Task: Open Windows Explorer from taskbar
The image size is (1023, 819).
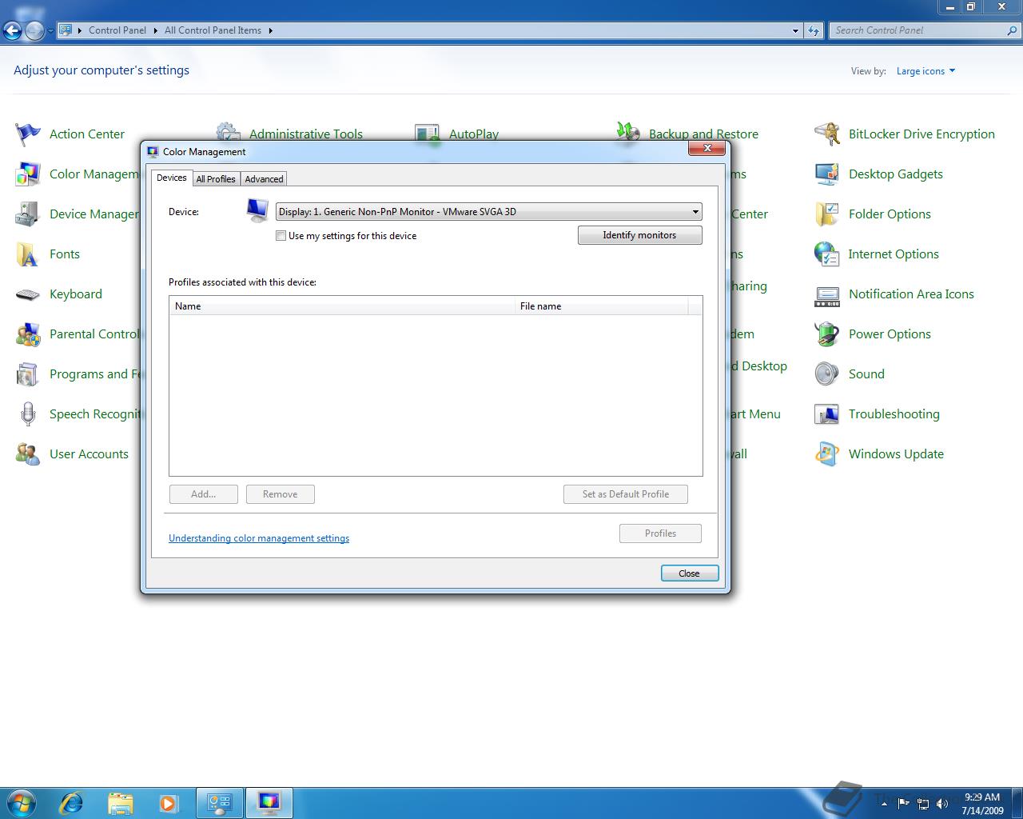Action: tap(120, 802)
